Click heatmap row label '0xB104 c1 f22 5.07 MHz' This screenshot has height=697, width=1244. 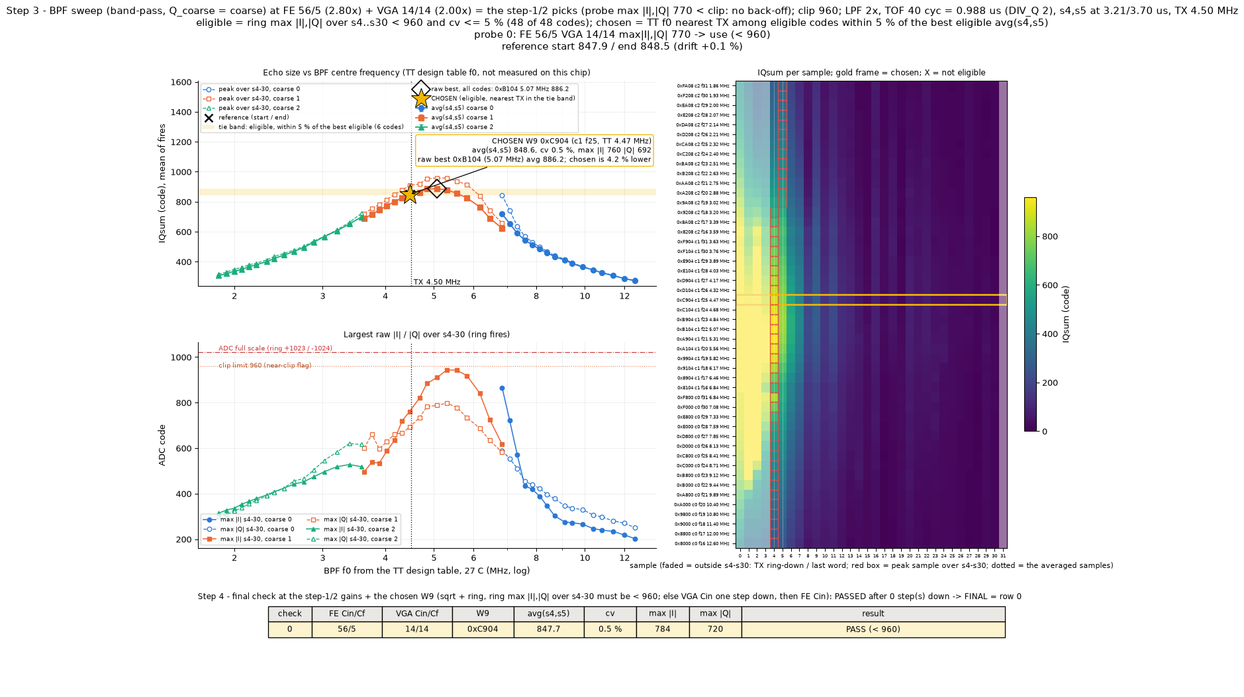click(x=702, y=329)
